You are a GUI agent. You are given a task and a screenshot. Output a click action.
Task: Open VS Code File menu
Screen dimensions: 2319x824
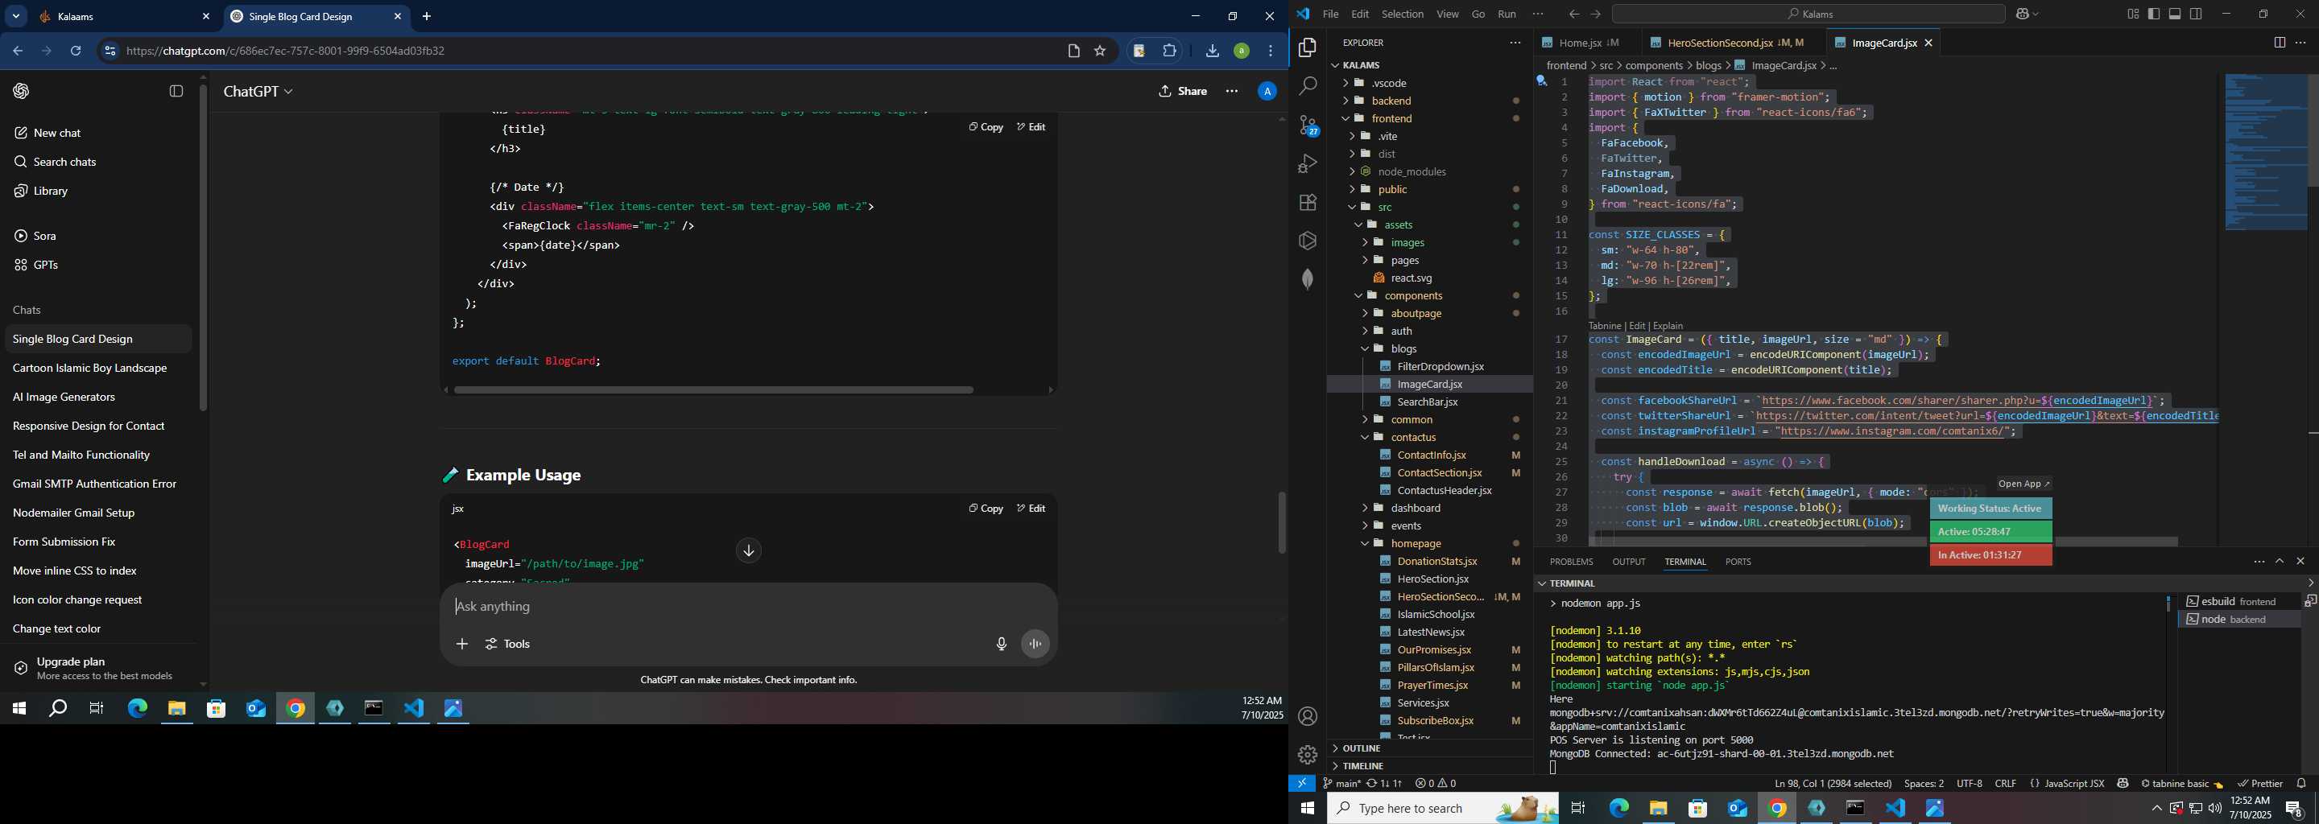pos(1329,14)
